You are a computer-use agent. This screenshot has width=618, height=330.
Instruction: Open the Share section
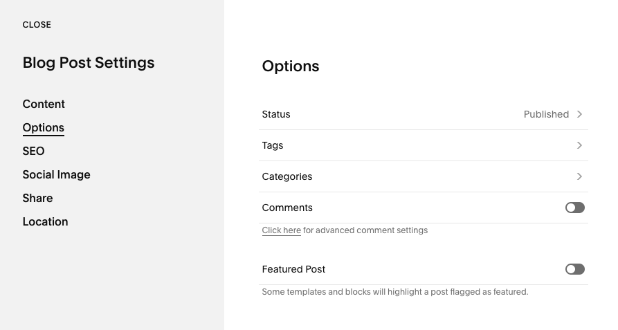coord(37,199)
